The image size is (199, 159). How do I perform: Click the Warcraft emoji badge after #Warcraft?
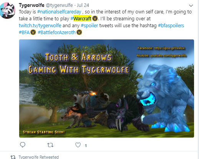tap(95, 18)
